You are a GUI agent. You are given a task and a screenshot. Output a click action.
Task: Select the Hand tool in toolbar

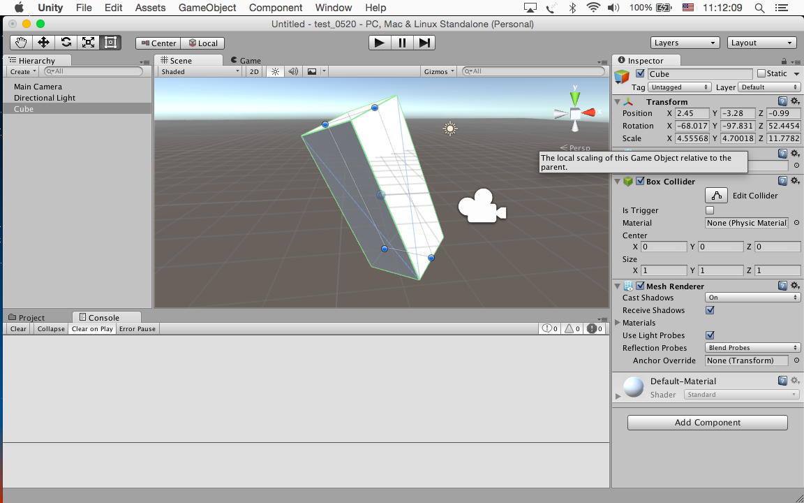tap(21, 43)
